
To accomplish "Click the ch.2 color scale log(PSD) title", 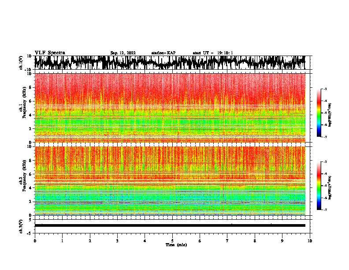I will coord(330,187).
